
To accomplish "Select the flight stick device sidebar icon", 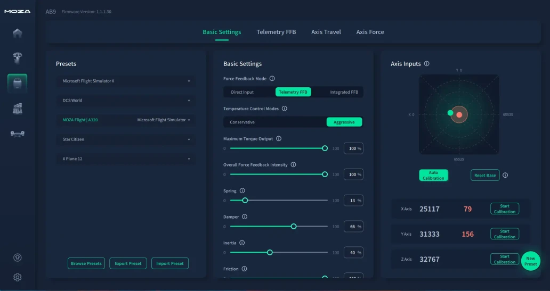I will pyautogui.click(x=17, y=58).
